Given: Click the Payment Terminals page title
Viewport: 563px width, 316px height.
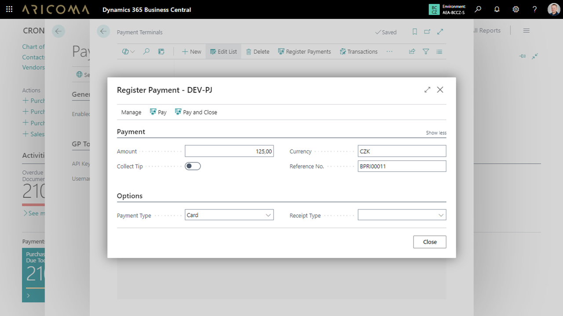Looking at the screenshot, I should tap(139, 32).
